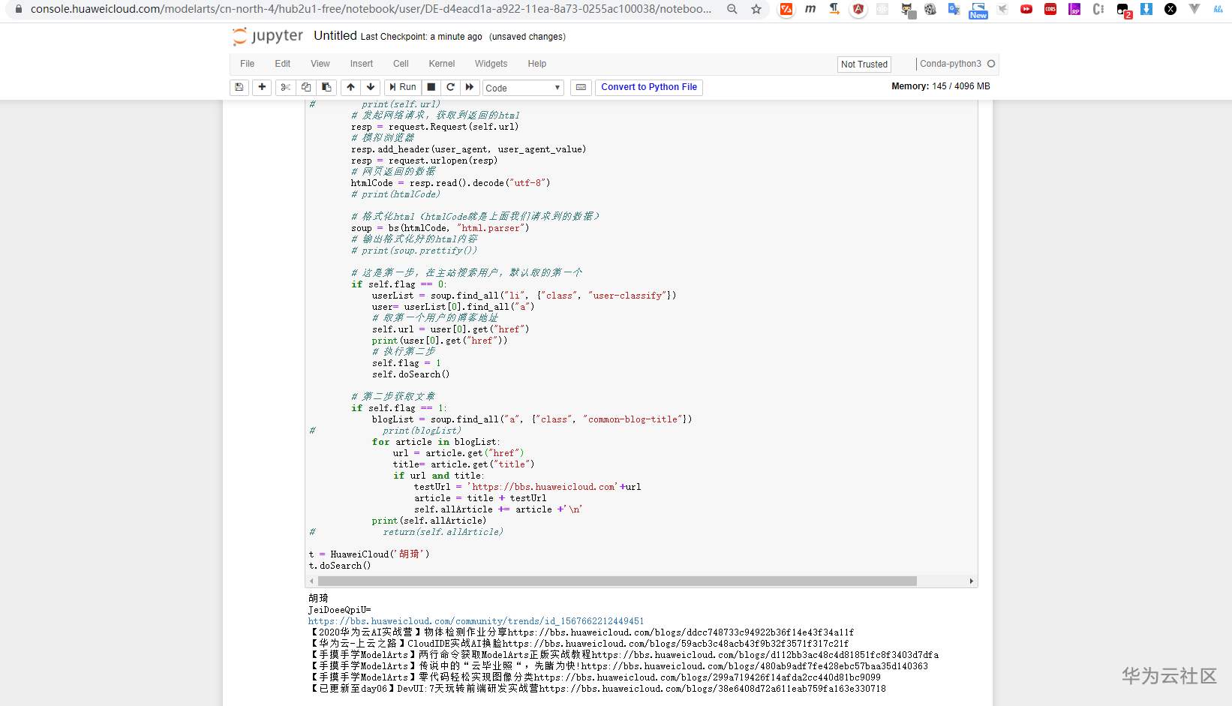Viewport: 1232px width, 706px height.
Task: Click the Conda-python3 kernel name
Action: click(x=951, y=64)
